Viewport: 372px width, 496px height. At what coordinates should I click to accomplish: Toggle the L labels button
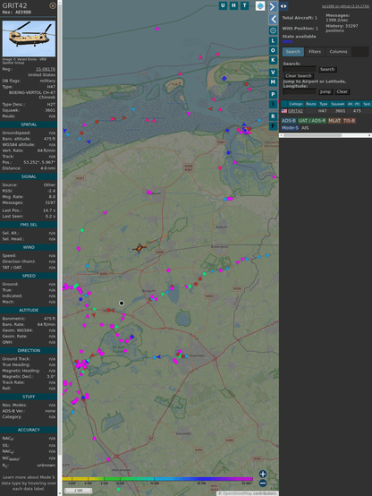[273, 41]
